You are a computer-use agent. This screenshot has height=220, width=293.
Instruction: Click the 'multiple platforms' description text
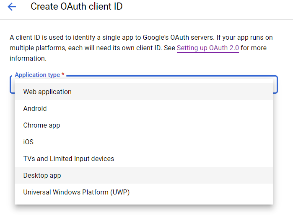click(x=38, y=48)
